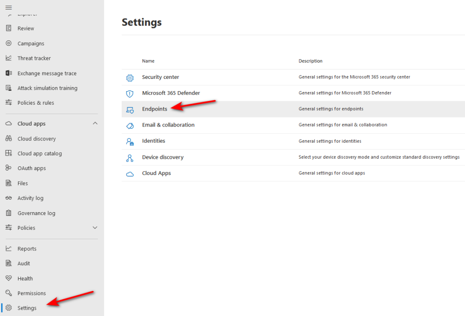Click the Exchange message trace icon
Screen dimensions: 465x316
pyautogui.click(x=9, y=73)
